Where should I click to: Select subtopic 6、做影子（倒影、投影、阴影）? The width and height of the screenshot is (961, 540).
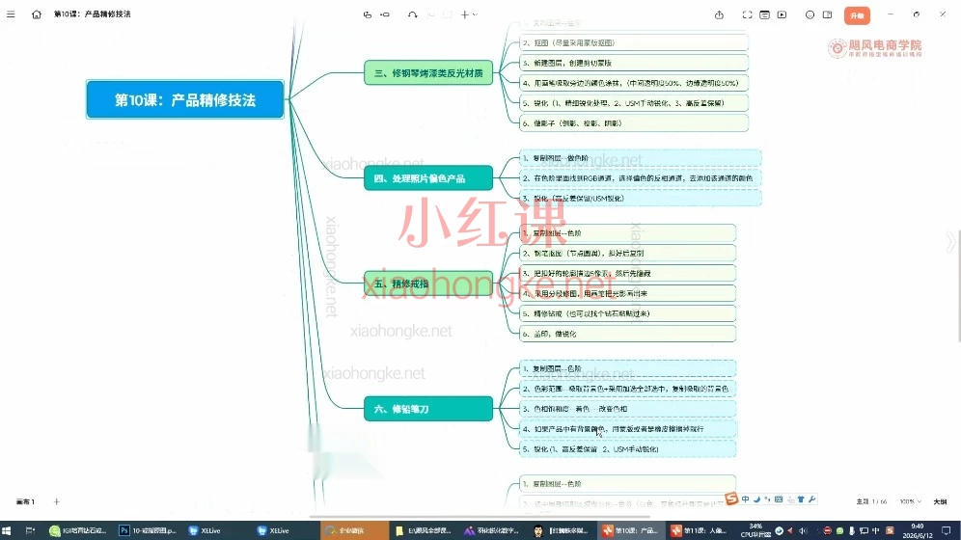[x=634, y=123]
